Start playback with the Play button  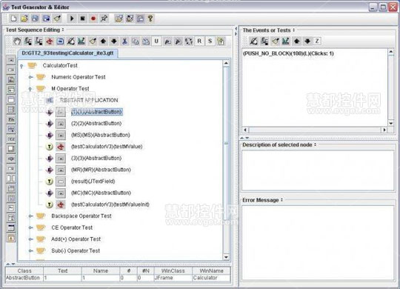[72, 19]
